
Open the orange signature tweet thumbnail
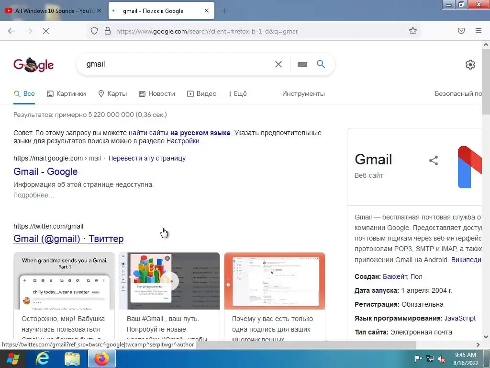click(274, 281)
